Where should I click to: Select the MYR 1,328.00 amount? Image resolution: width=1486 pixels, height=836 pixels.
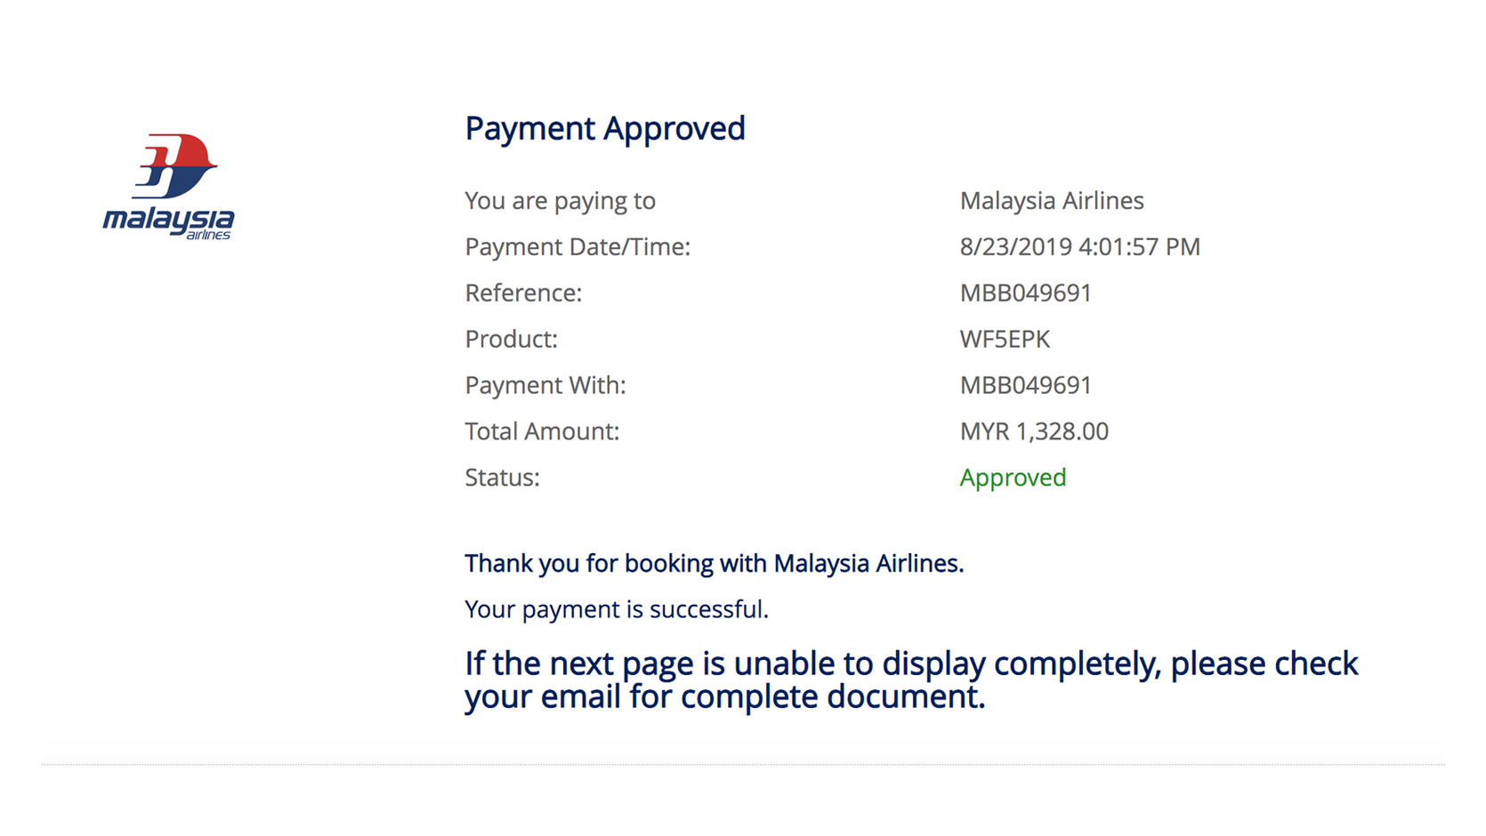click(1034, 432)
